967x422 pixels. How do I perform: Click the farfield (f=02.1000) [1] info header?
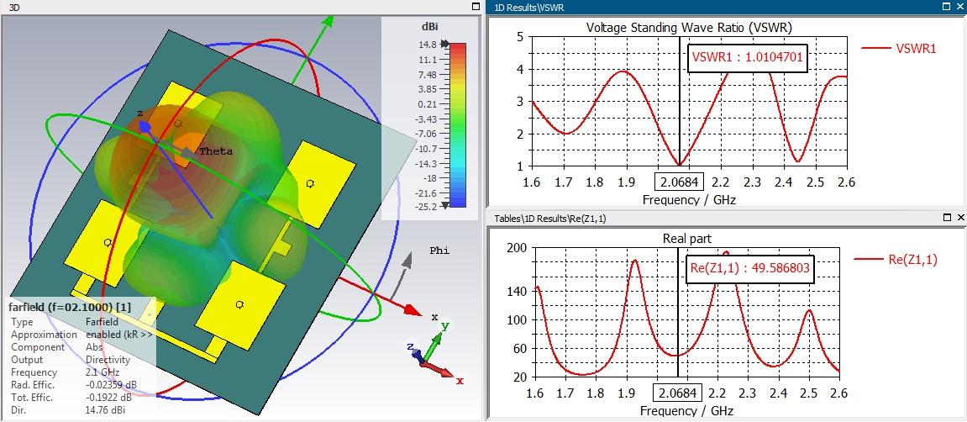[x=70, y=307]
